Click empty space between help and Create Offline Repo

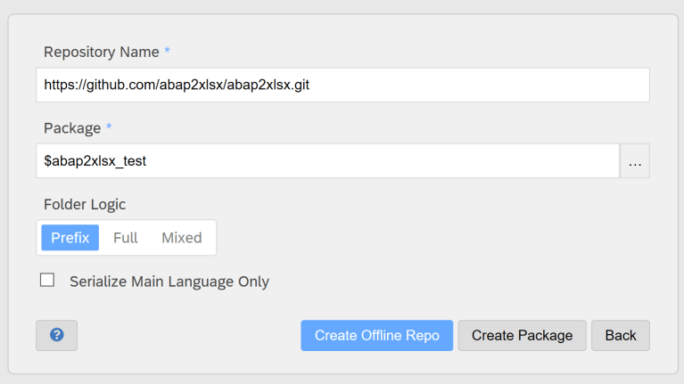click(x=187, y=335)
